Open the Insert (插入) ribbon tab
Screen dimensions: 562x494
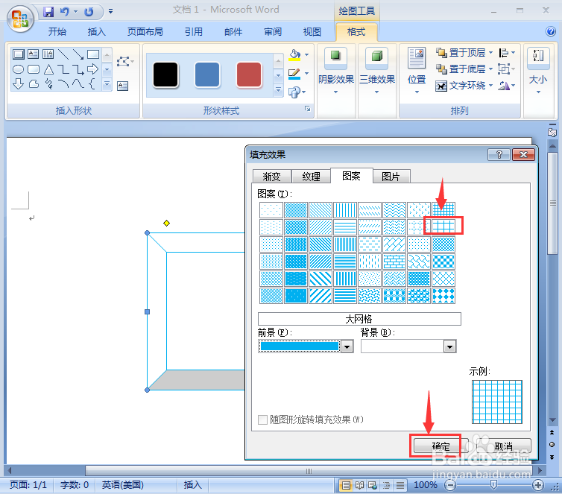pos(97,32)
